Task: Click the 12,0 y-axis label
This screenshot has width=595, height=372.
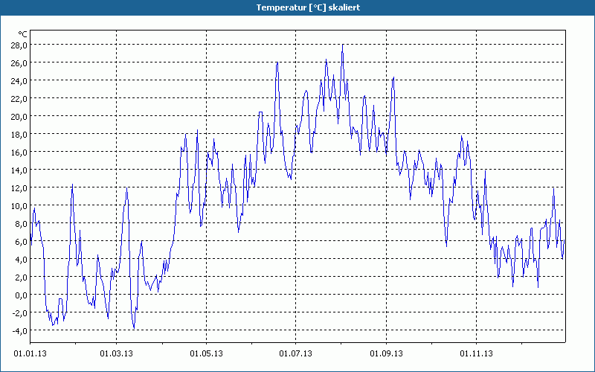Action: coord(19,188)
